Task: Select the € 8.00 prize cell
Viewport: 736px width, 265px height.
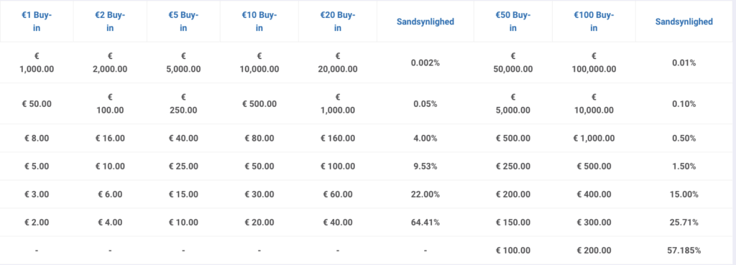Action: click(x=37, y=139)
